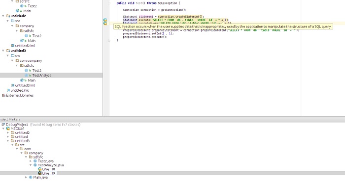Select TestAnalyze in the project tree

[x=42, y=75]
